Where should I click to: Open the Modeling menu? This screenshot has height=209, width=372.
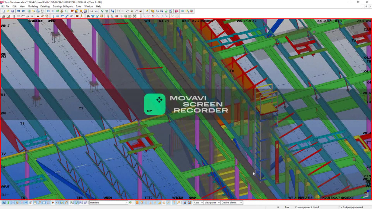tap(33, 6)
